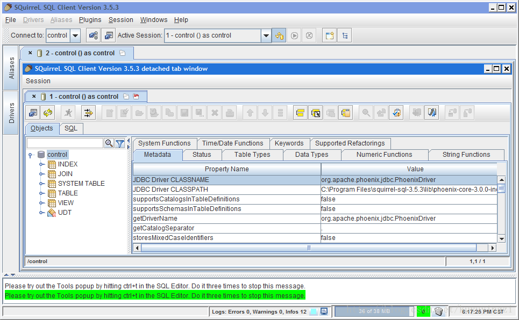Expand the UDT tree node
The image size is (519, 320).
pos(41,213)
